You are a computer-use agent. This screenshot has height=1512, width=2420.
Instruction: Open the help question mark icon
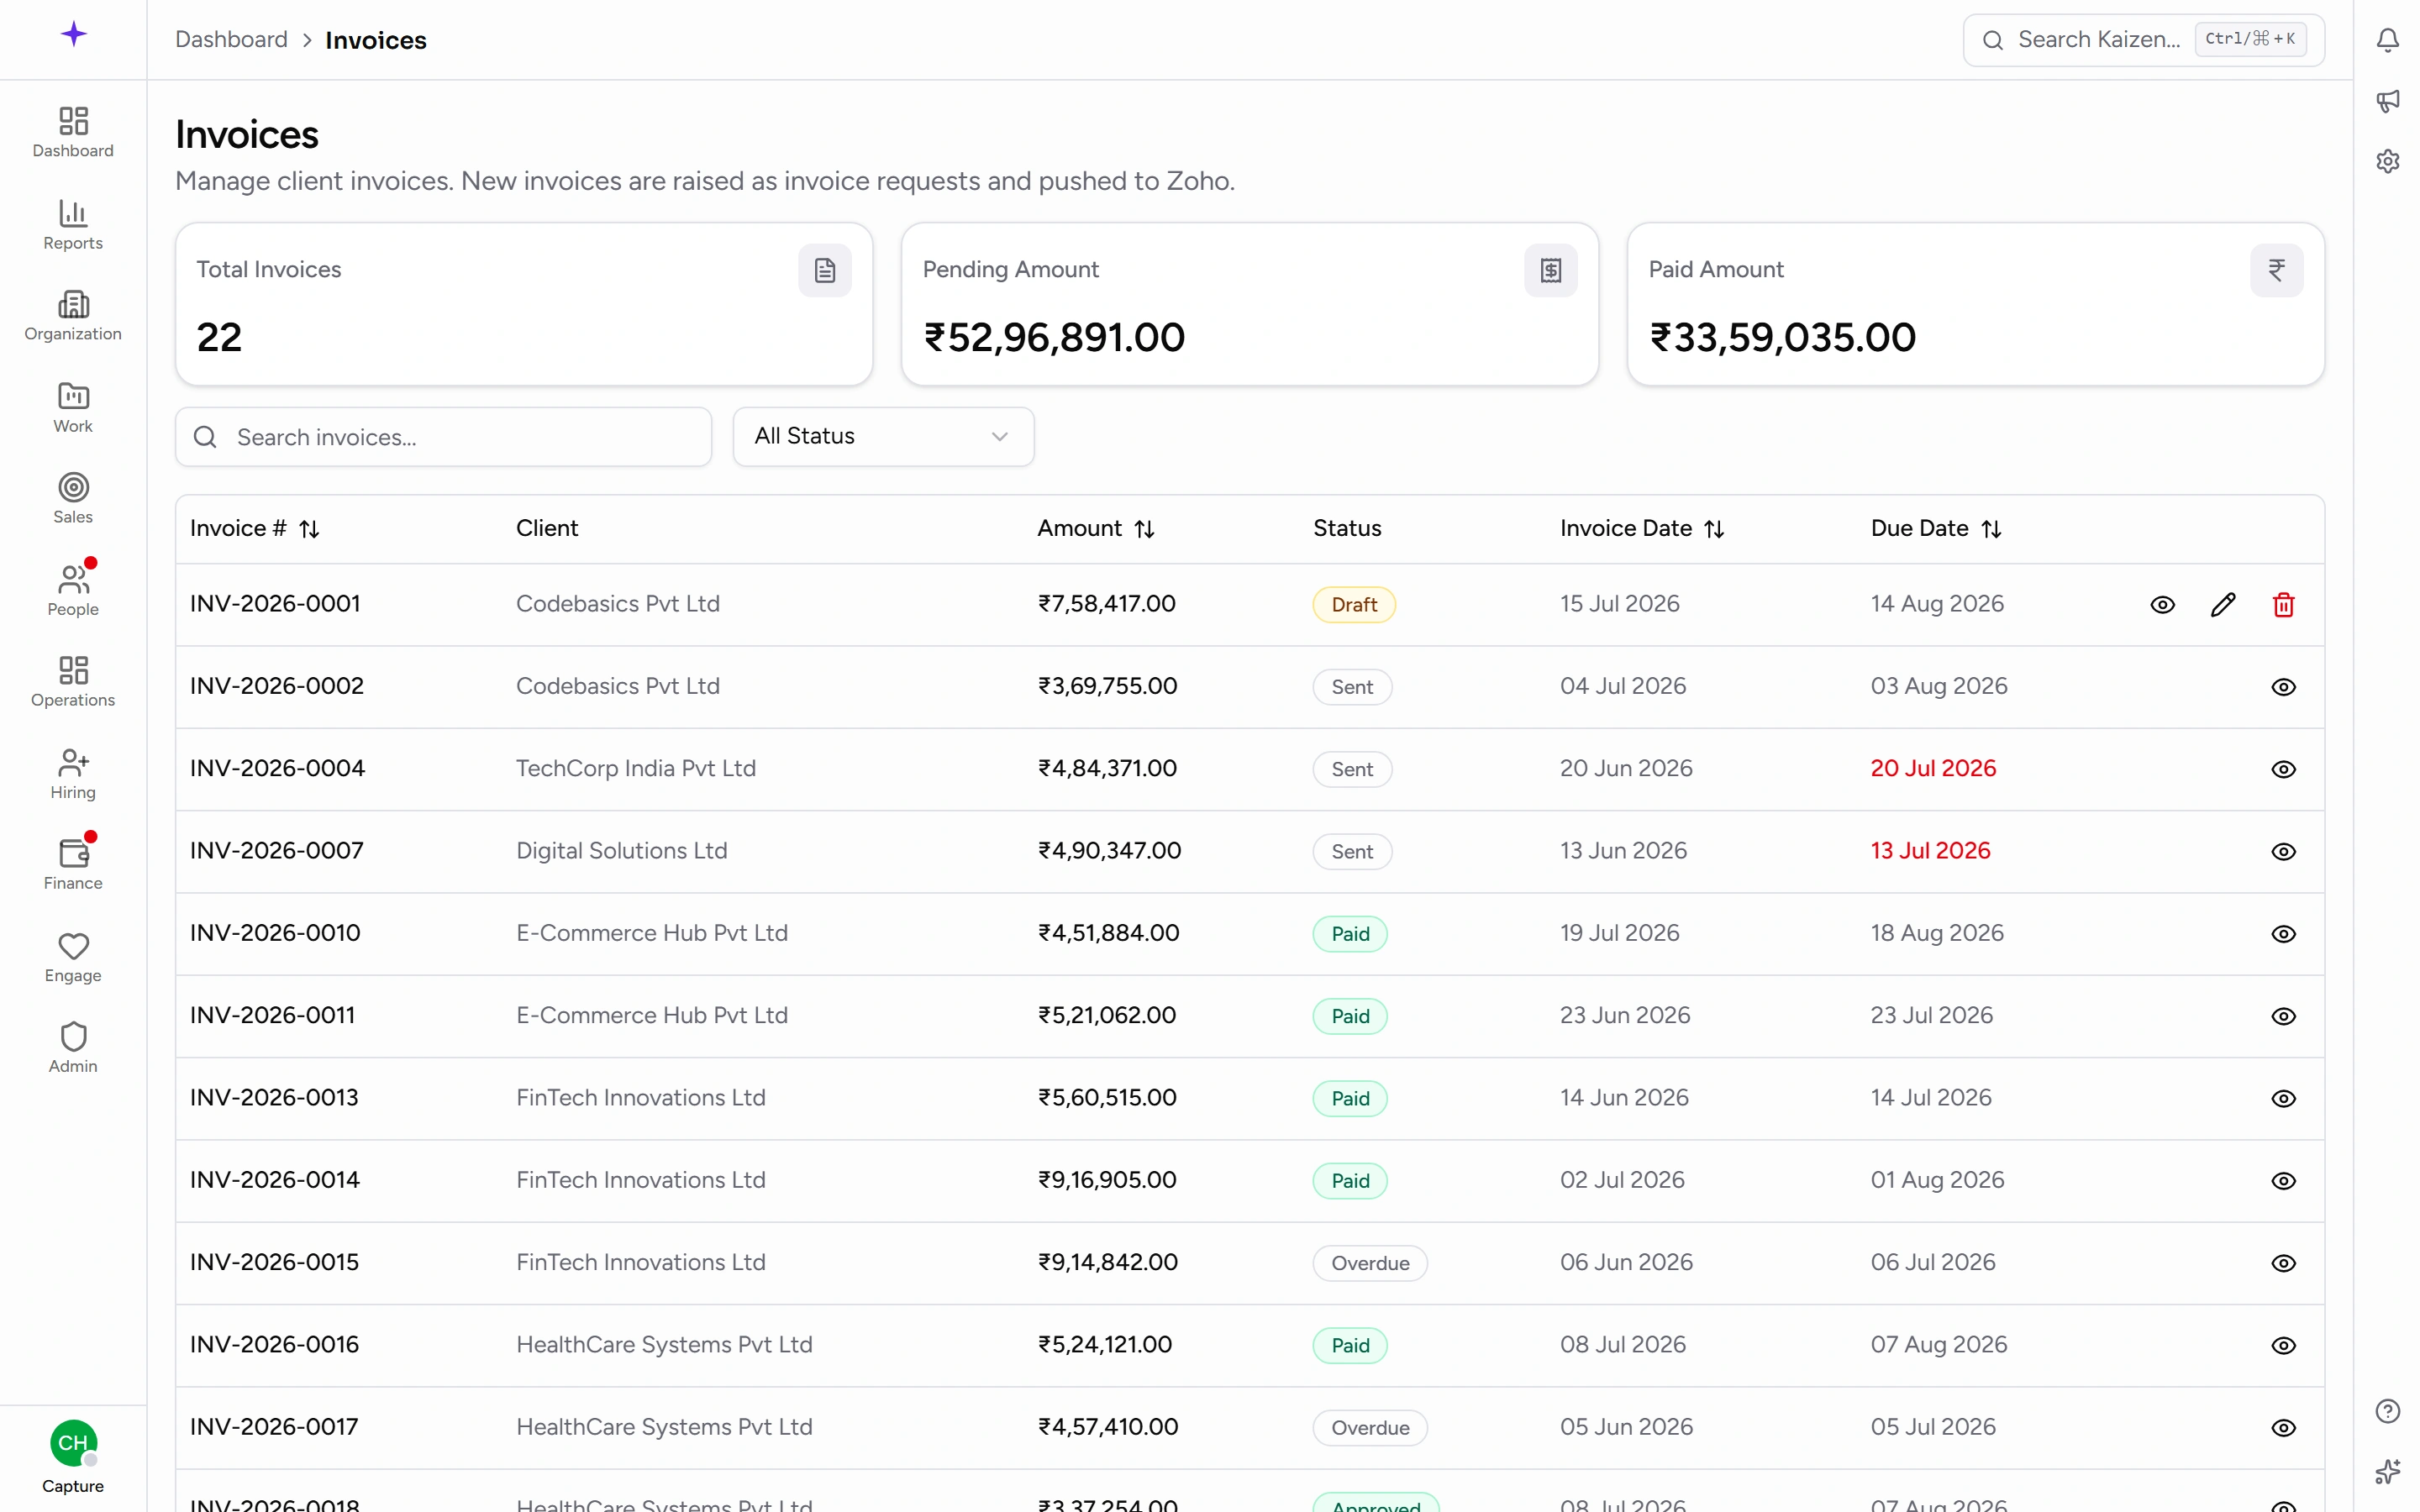(x=2387, y=1411)
